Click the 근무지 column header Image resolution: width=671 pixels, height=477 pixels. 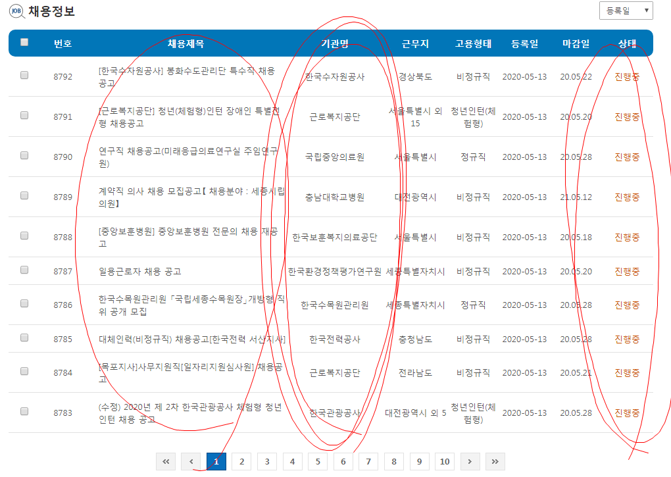tap(415, 43)
